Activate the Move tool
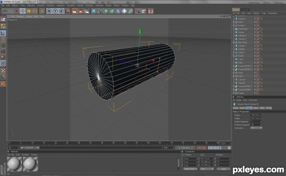The height and width of the screenshot is (176, 286). (x=22, y=11)
